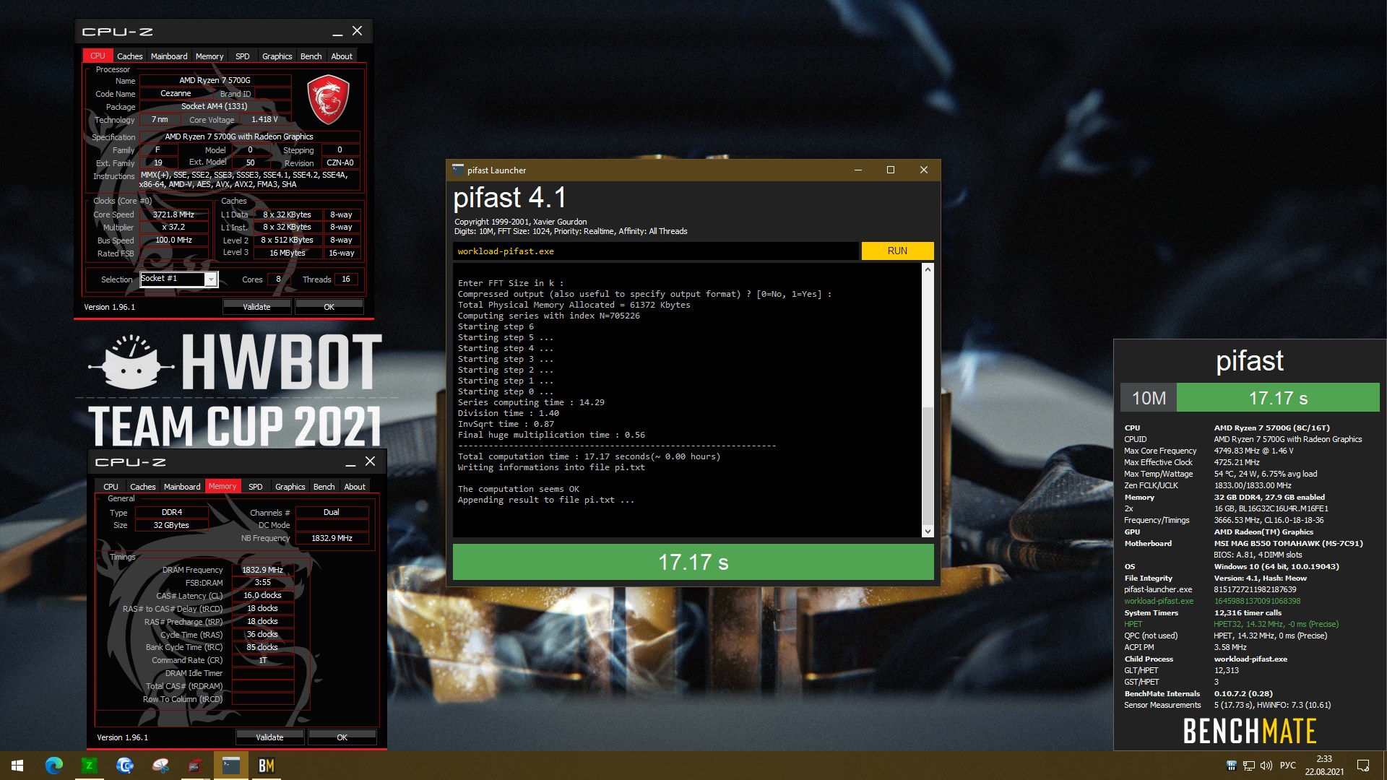Click OK in the bottom CPU-Z window
Screen dimensions: 1387x780
pos(342,737)
